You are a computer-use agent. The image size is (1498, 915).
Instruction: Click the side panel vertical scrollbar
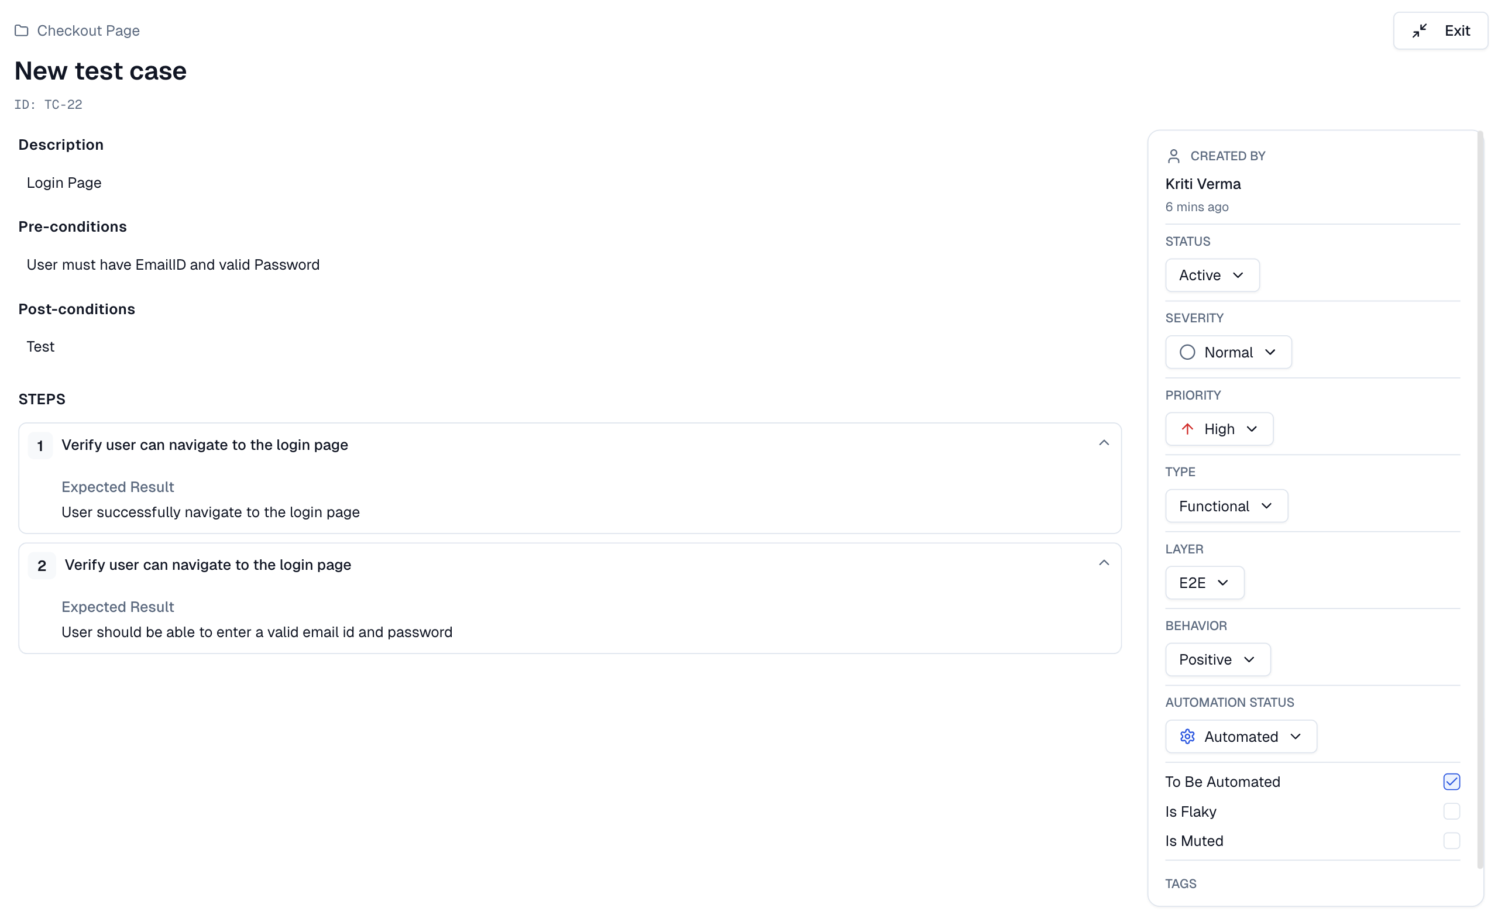(x=1480, y=498)
